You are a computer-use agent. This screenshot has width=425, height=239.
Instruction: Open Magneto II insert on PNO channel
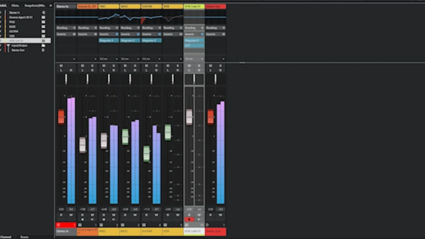[x=109, y=40]
